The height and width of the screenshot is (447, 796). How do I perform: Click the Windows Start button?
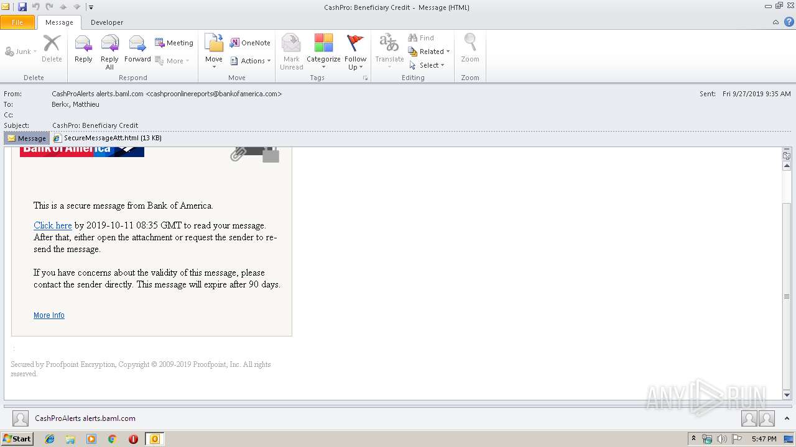[17, 439]
